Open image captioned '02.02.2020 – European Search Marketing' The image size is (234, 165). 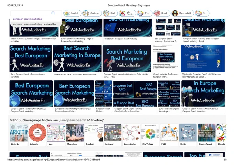(128, 27)
